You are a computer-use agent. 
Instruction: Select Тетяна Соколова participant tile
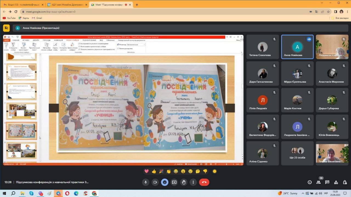[x=262, y=47]
